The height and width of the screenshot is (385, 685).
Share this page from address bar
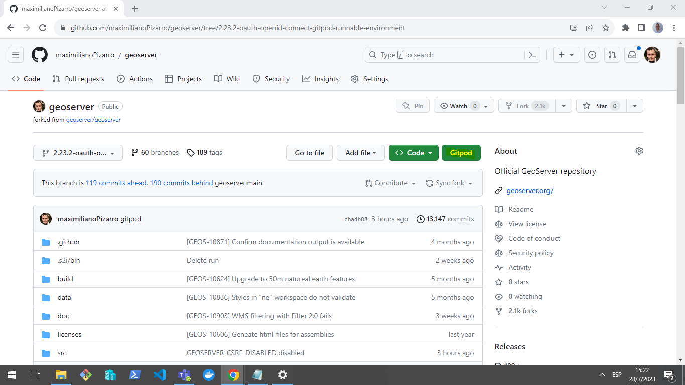(590, 28)
